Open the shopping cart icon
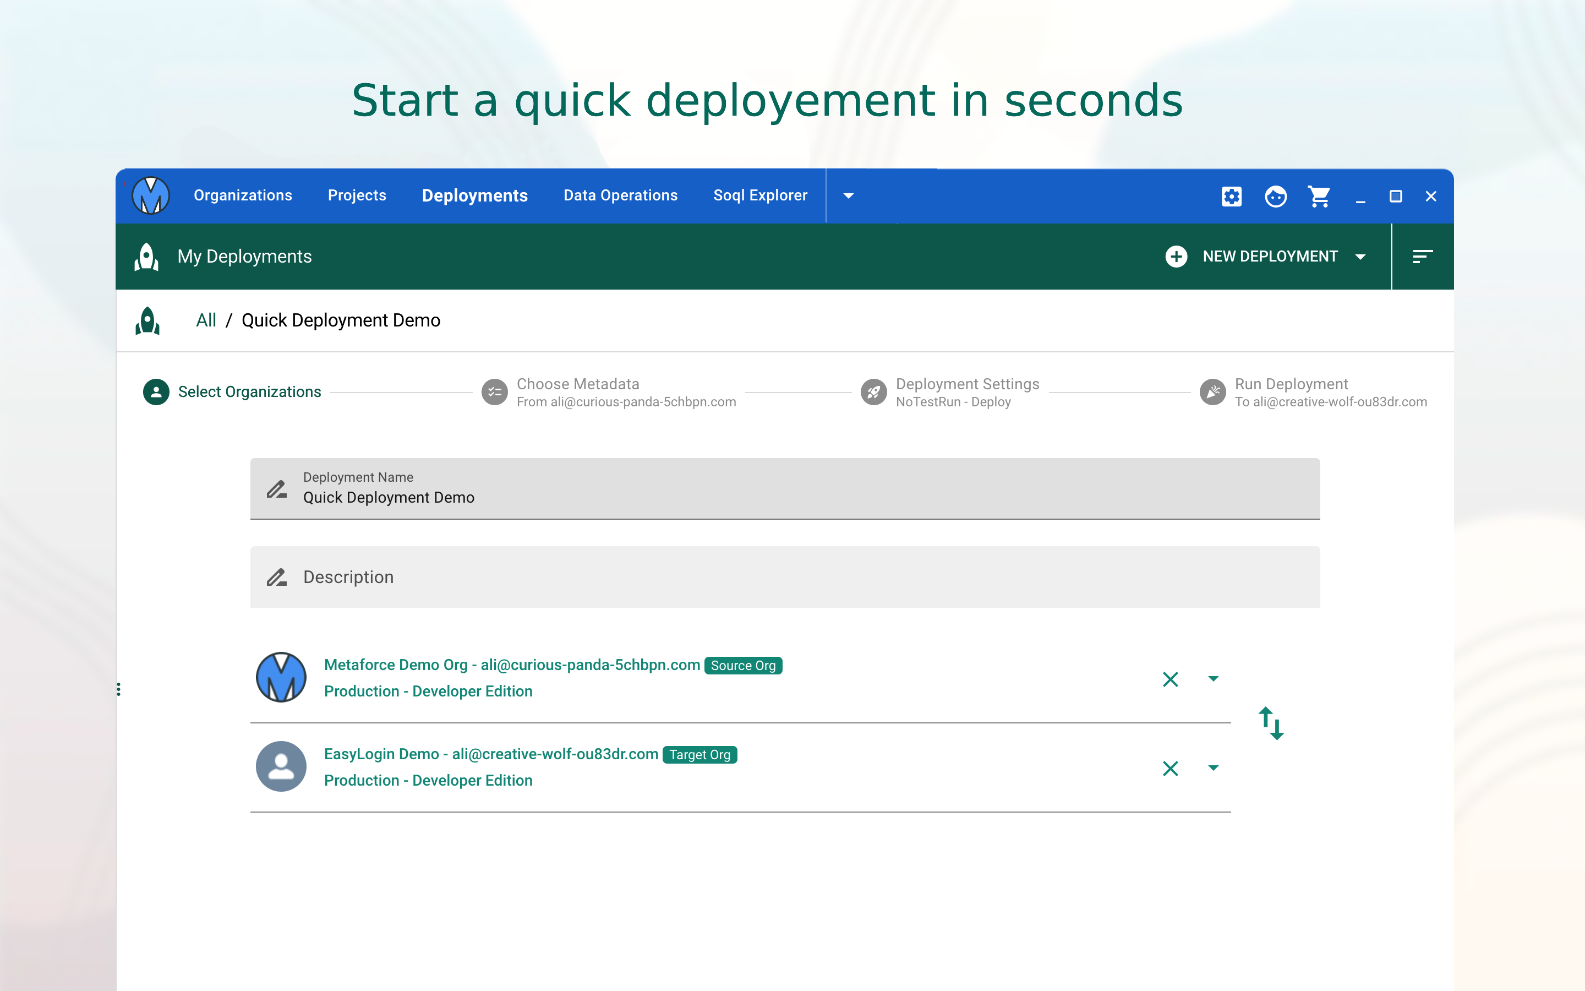The image size is (1585, 991). (1319, 196)
